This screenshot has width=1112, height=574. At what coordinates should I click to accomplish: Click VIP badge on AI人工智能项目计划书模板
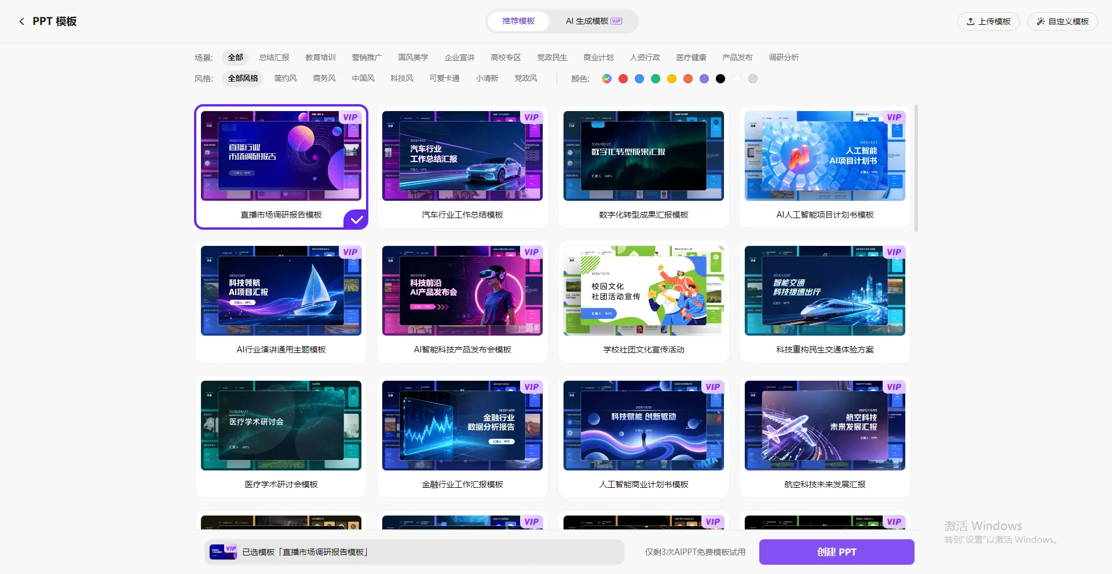pyautogui.click(x=894, y=117)
